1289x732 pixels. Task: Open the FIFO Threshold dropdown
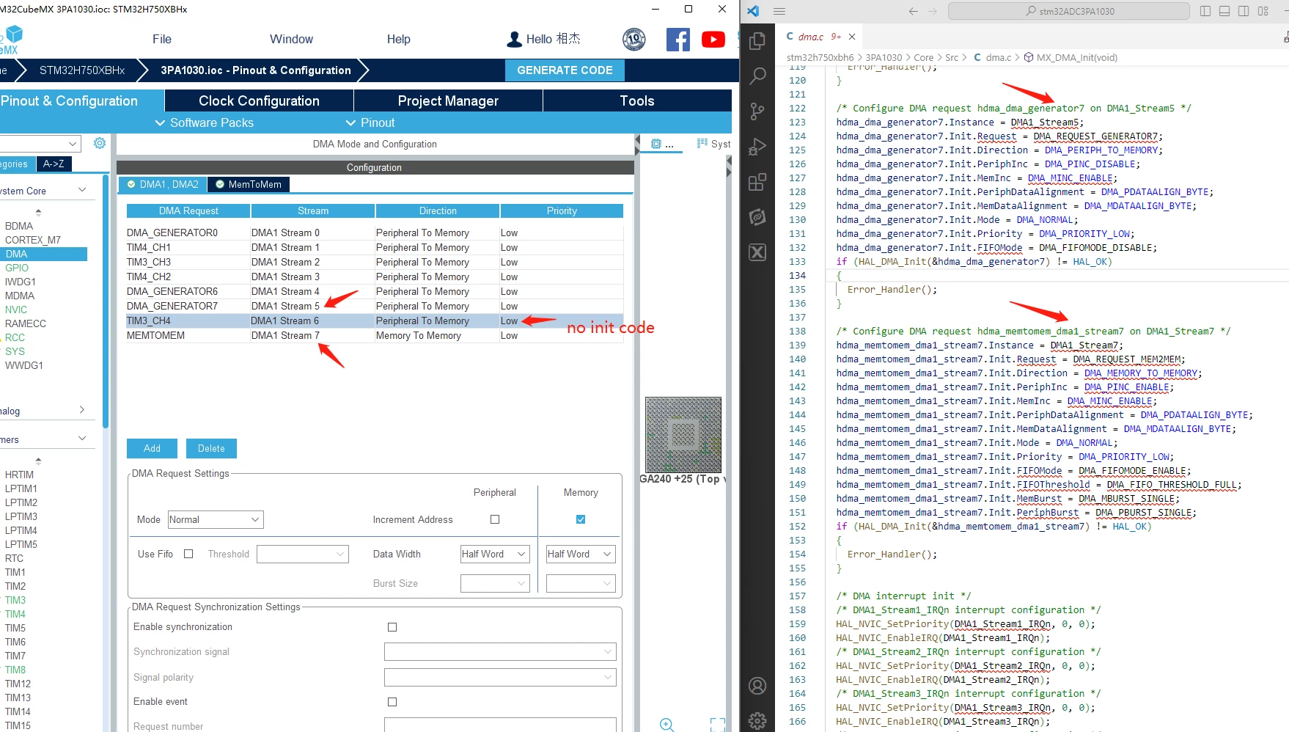(x=303, y=554)
